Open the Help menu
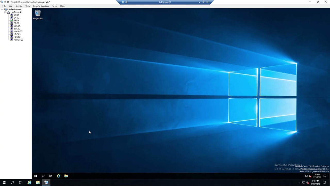 click(x=62, y=6)
